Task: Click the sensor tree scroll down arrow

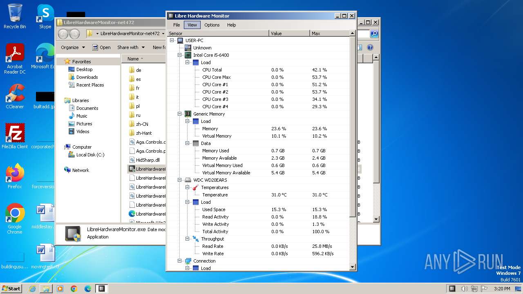Action: [x=353, y=267]
